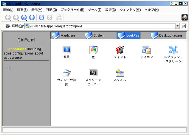Open the ブックマーク(B) menu

click(72, 10)
